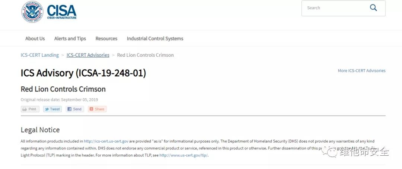
Task: Open the About Us menu
Action: (x=35, y=39)
